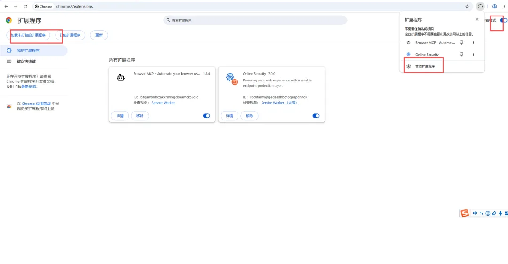Pin Browser MCP to the toolbar
This screenshot has height=264, width=508.
(462, 43)
